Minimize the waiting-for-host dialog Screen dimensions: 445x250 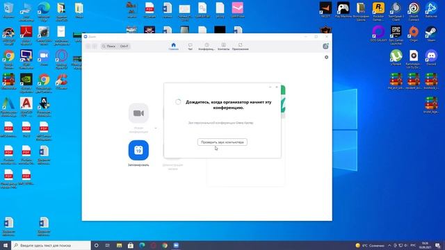click(x=270, y=87)
